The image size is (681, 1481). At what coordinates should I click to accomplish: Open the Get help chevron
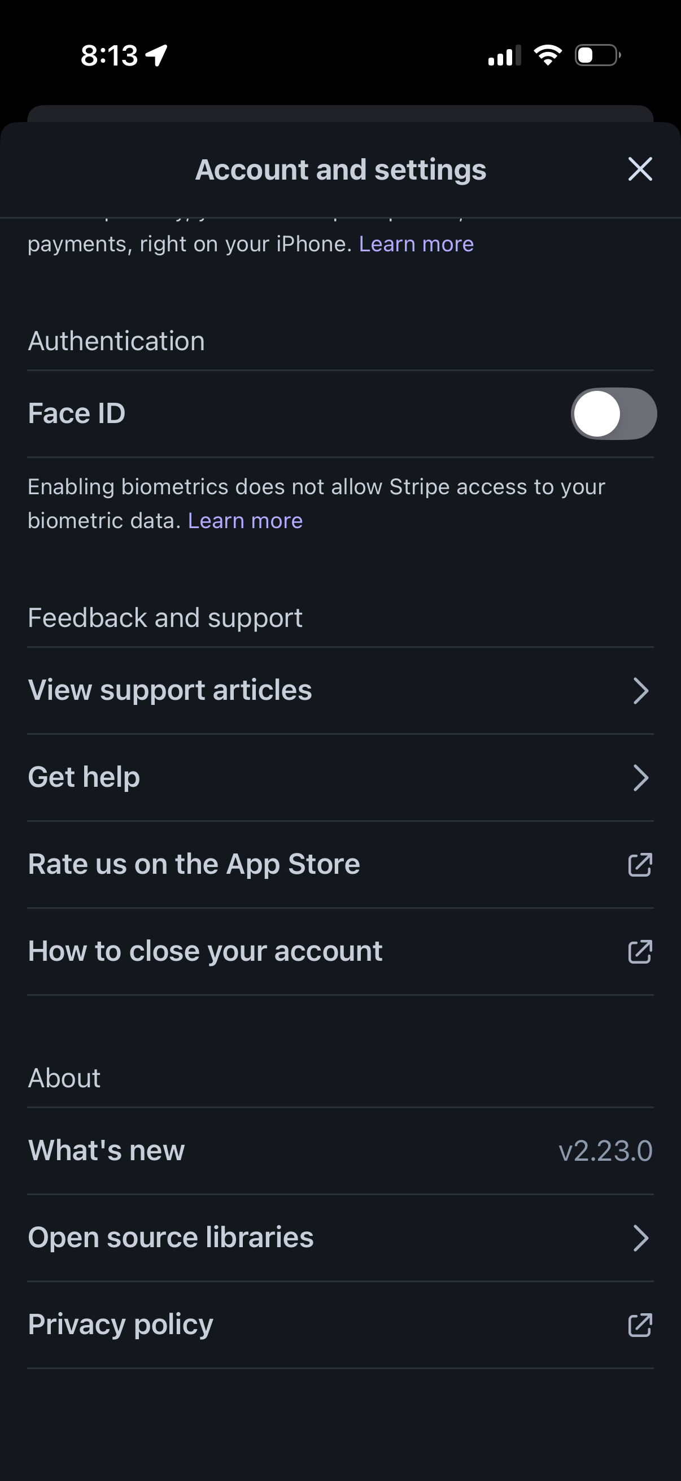click(642, 778)
